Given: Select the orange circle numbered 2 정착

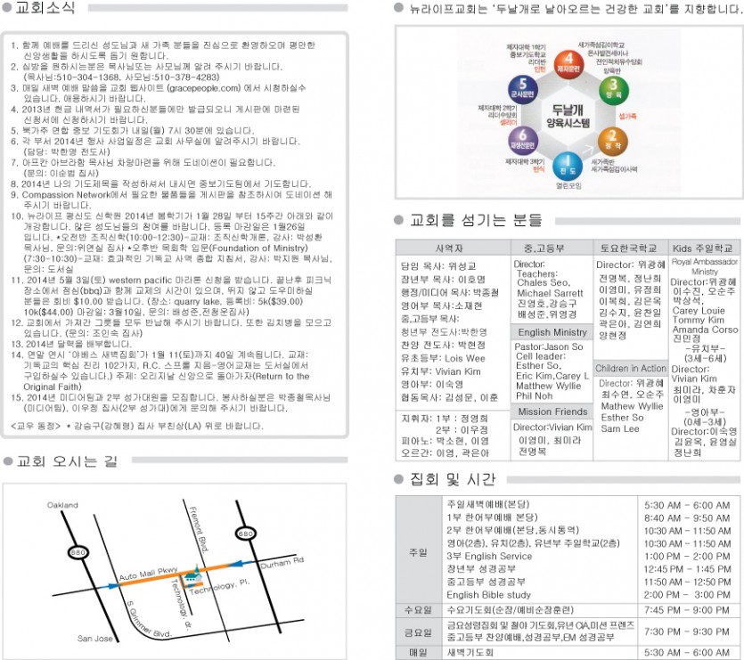Looking at the screenshot, I should [612, 141].
